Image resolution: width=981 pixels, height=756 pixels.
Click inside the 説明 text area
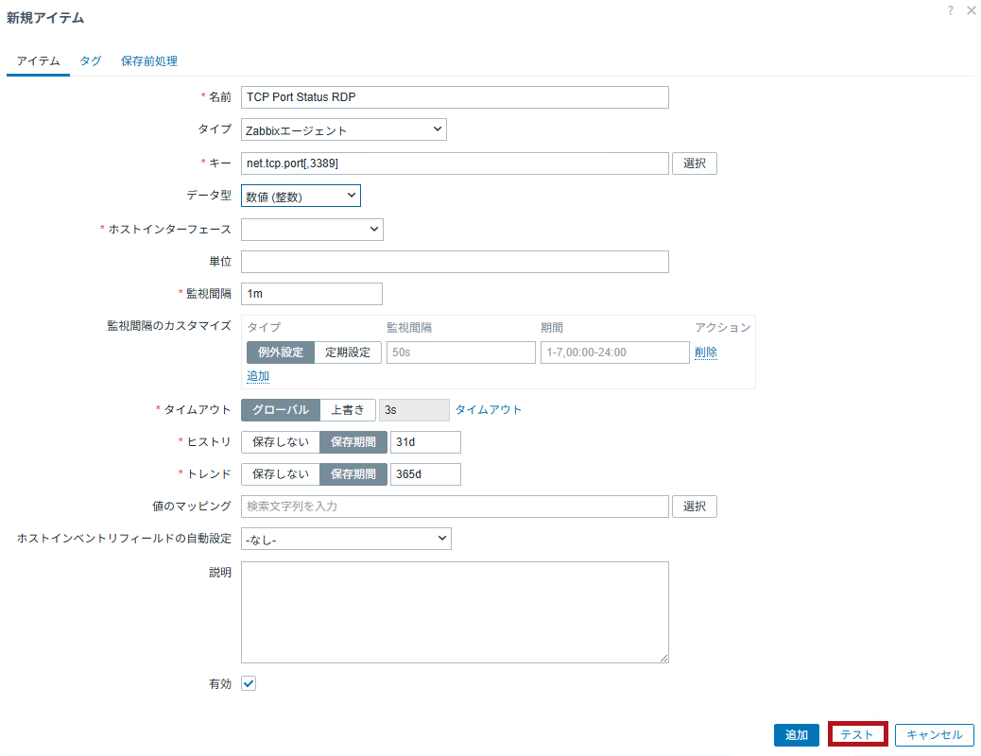pos(455,612)
